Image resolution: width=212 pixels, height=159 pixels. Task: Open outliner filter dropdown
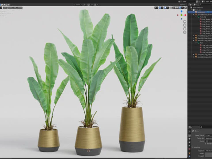195,4
